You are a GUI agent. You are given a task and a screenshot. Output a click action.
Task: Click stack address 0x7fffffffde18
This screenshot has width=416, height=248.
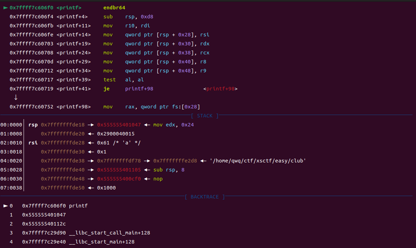[62, 125]
